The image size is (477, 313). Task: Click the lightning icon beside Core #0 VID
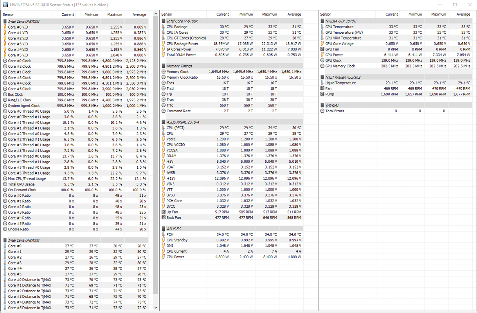5,27
